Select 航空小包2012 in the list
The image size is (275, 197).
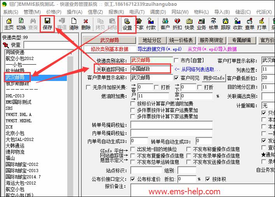(19, 58)
